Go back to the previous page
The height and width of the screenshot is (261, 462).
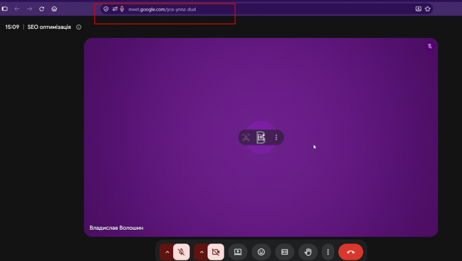click(x=17, y=9)
